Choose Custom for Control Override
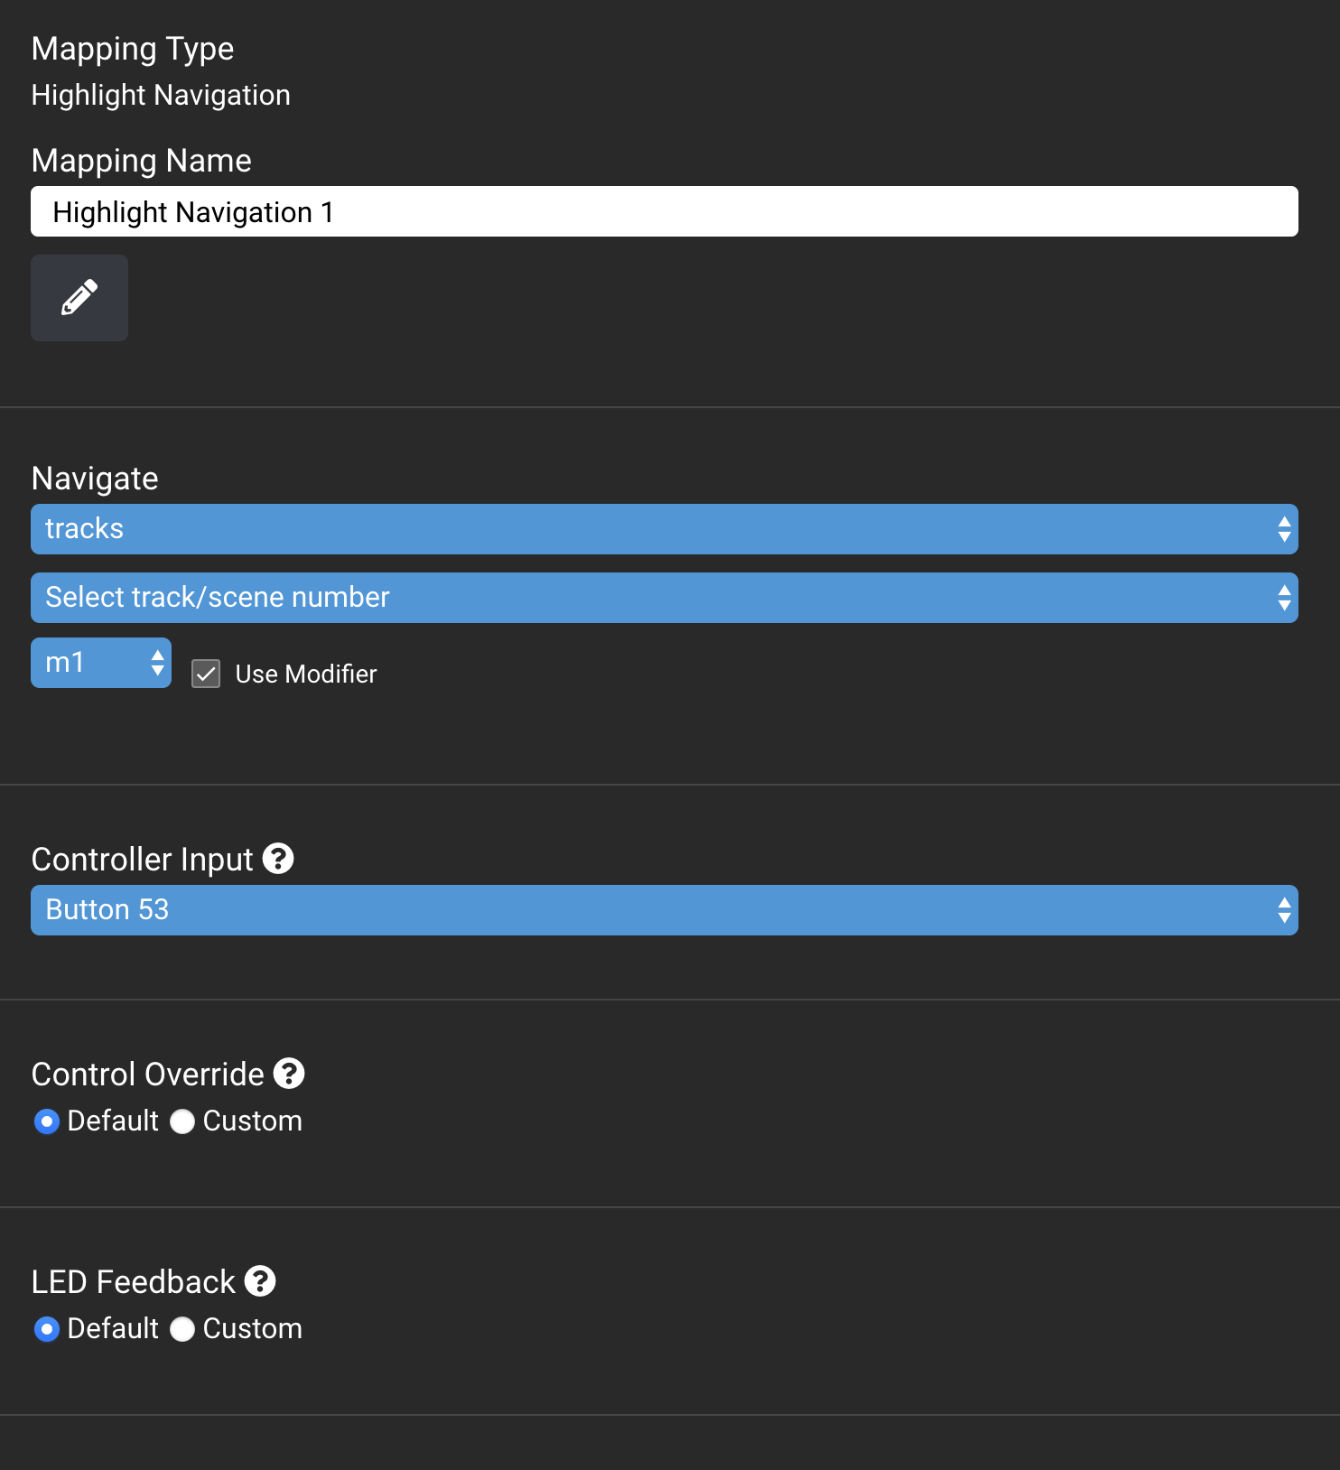The width and height of the screenshot is (1340, 1470). 182,1121
